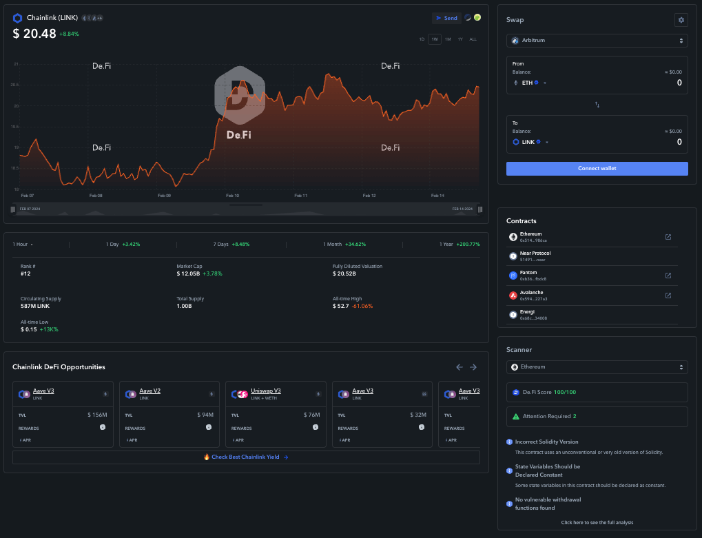The height and width of the screenshot is (538, 702).
Task: Select the 1Y chart range
Action: point(460,39)
